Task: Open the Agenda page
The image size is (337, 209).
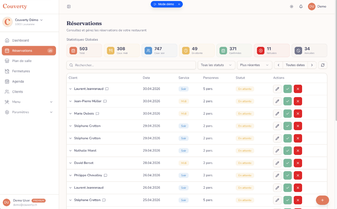Action: pyautogui.click(x=29, y=81)
